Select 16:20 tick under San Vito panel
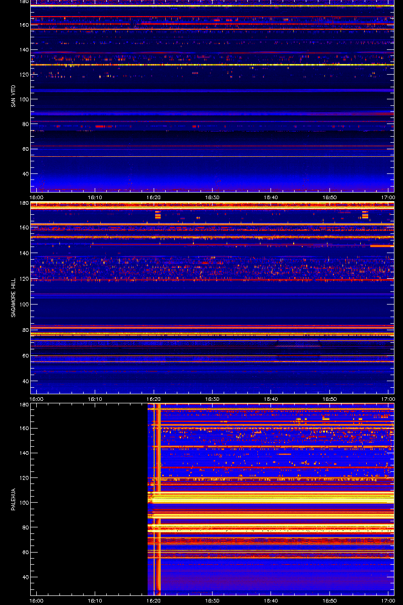The width and height of the screenshot is (403, 605). [154, 198]
